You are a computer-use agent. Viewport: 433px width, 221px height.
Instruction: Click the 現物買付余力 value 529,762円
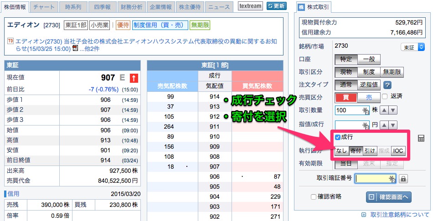[x=409, y=22]
